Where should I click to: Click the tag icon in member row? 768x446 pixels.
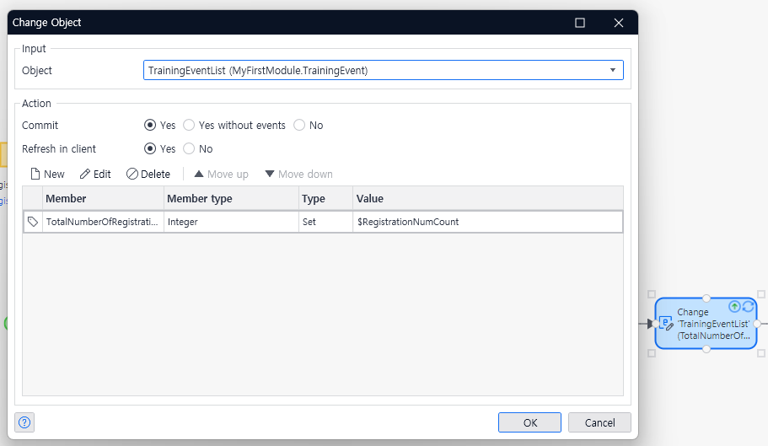pyautogui.click(x=33, y=222)
